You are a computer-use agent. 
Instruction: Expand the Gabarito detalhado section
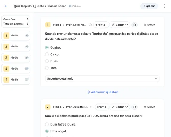tap(102, 78)
